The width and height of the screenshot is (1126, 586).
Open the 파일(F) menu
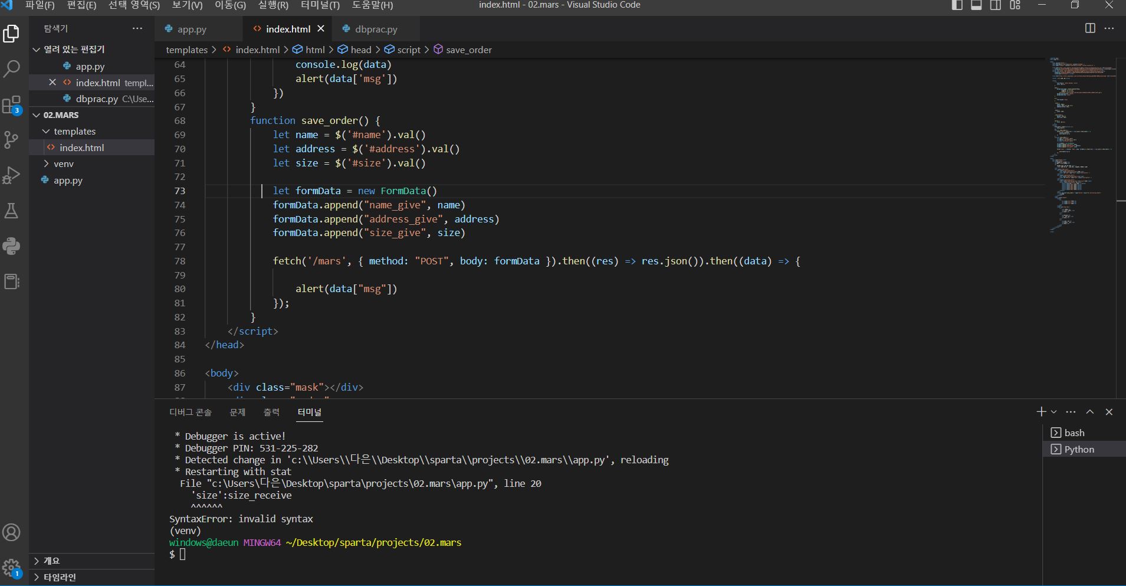40,5
